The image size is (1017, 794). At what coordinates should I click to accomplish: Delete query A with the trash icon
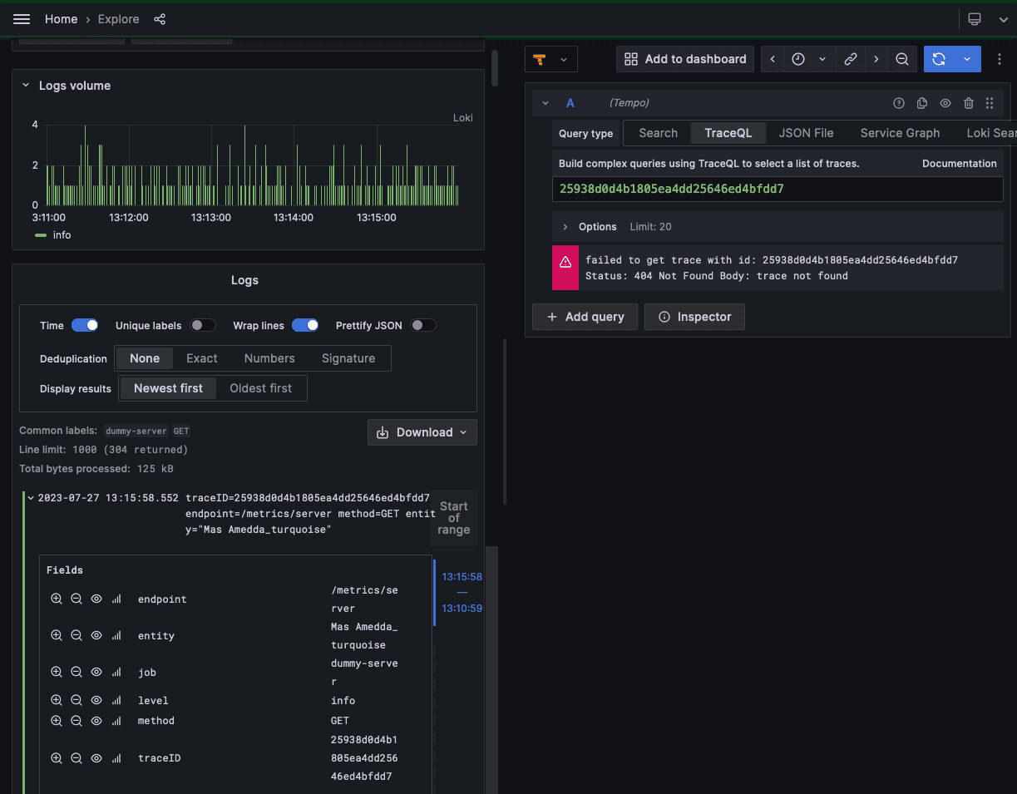point(969,102)
